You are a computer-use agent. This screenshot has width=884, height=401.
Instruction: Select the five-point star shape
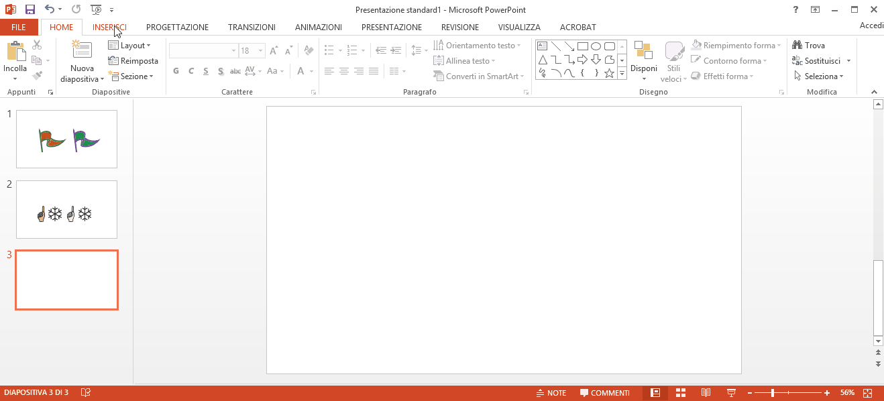pos(609,73)
